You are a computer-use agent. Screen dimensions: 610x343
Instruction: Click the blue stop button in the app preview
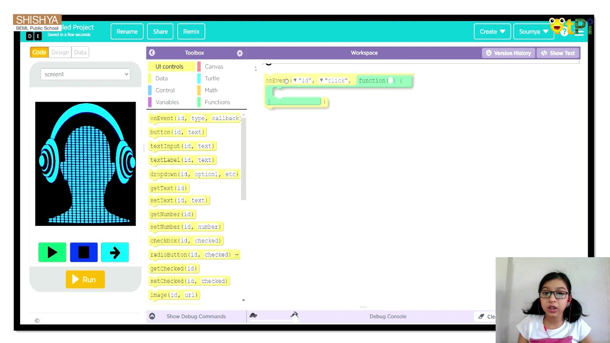[84, 252]
